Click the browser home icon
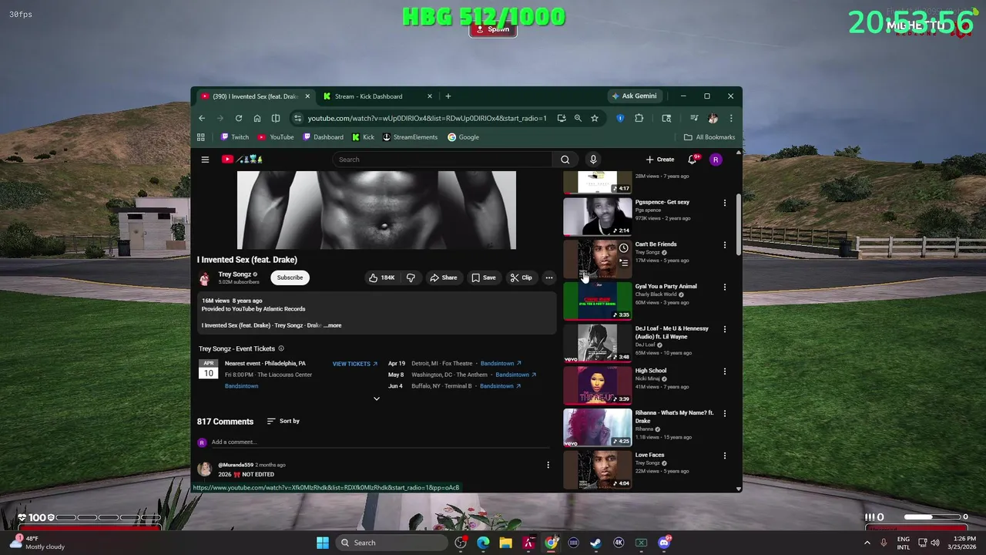 click(257, 118)
